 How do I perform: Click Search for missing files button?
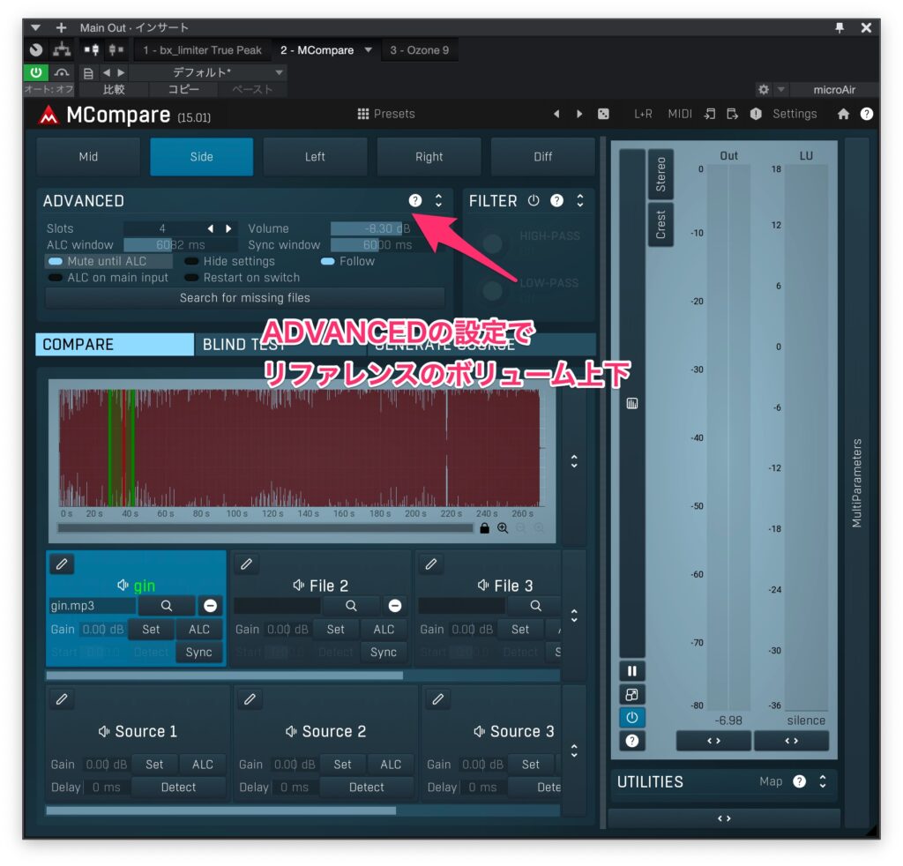(244, 298)
